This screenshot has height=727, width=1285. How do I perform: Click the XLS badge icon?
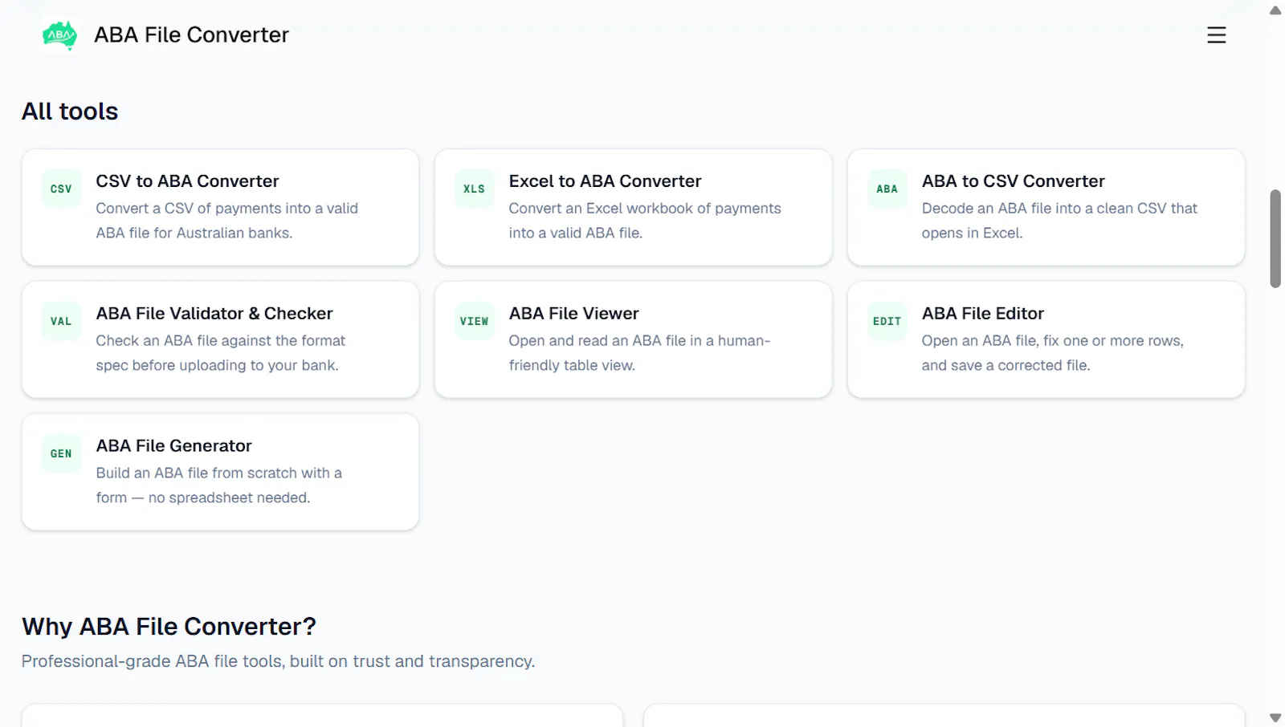click(474, 189)
